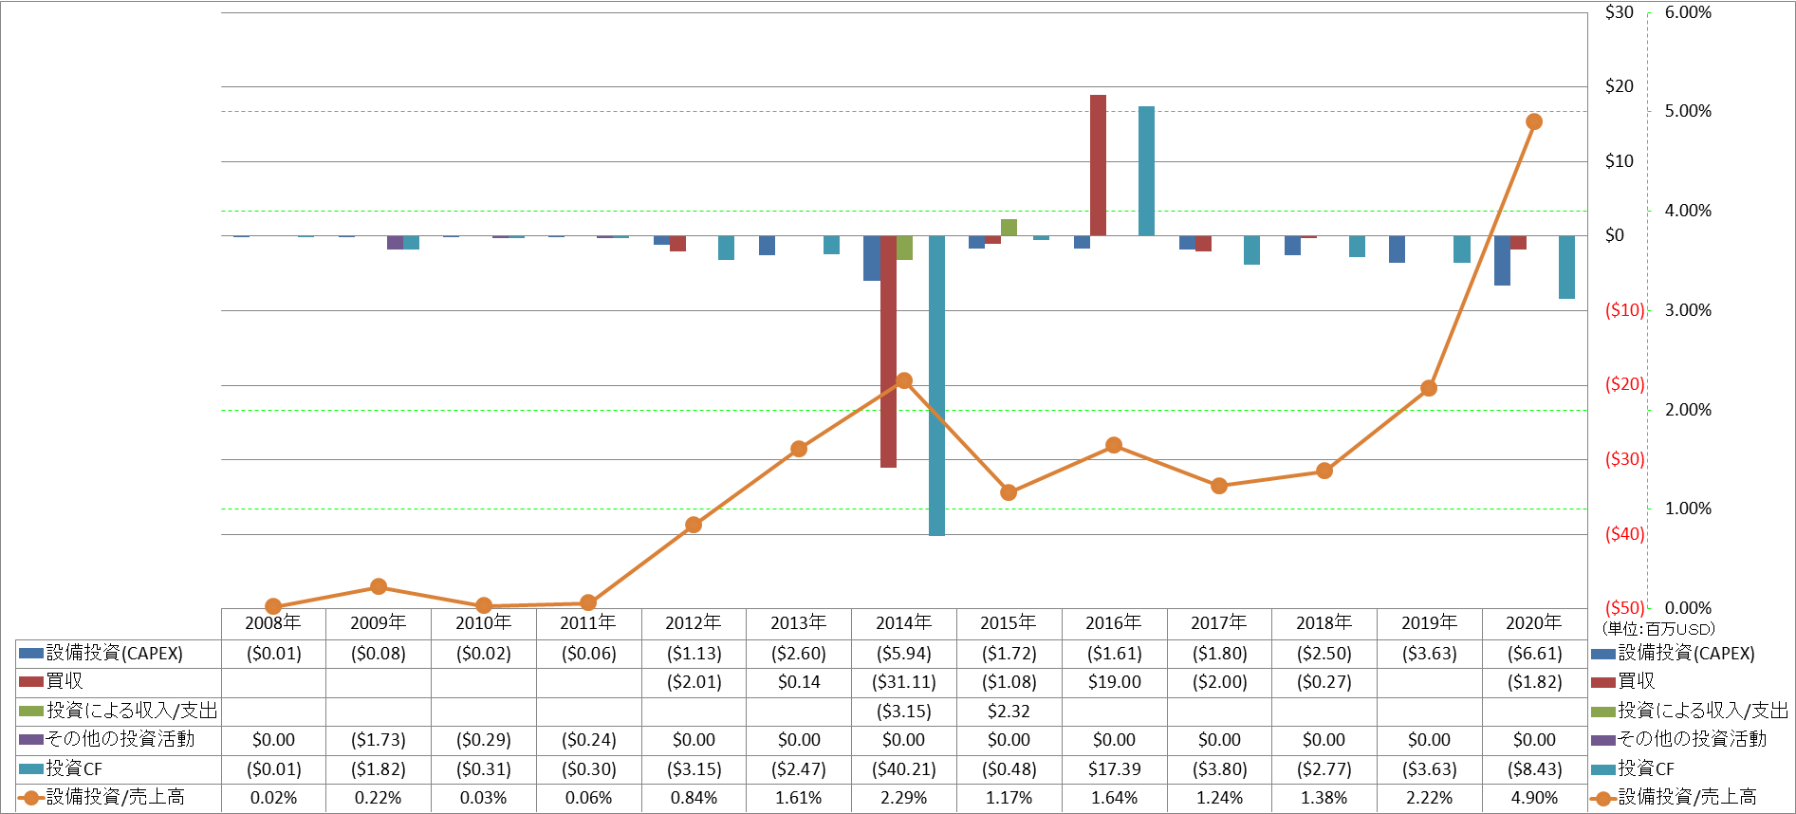Image resolution: width=1796 pixels, height=814 pixels.
Task: Click the 2020年 column header
Action: pyautogui.click(x=1534, y=623)
